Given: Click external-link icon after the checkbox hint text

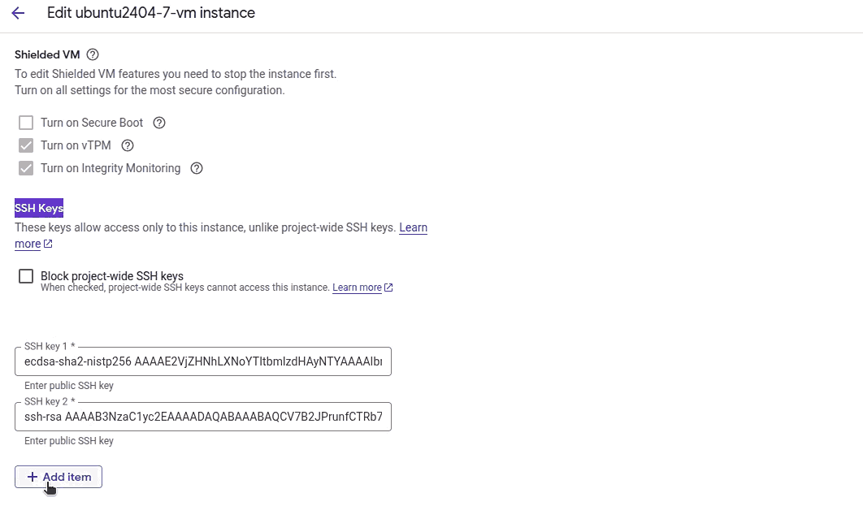Looking at the screenshot, I should click(x=388, y=288).
